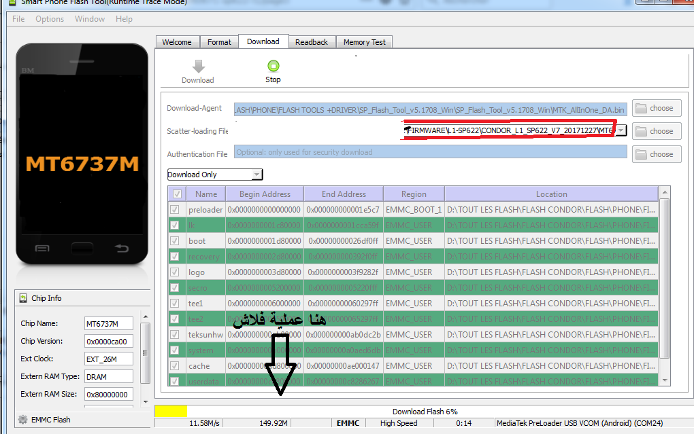The width and height of the screenshot is (694, 434).
Task: Click the Name column header
Action: click(205, 194)
